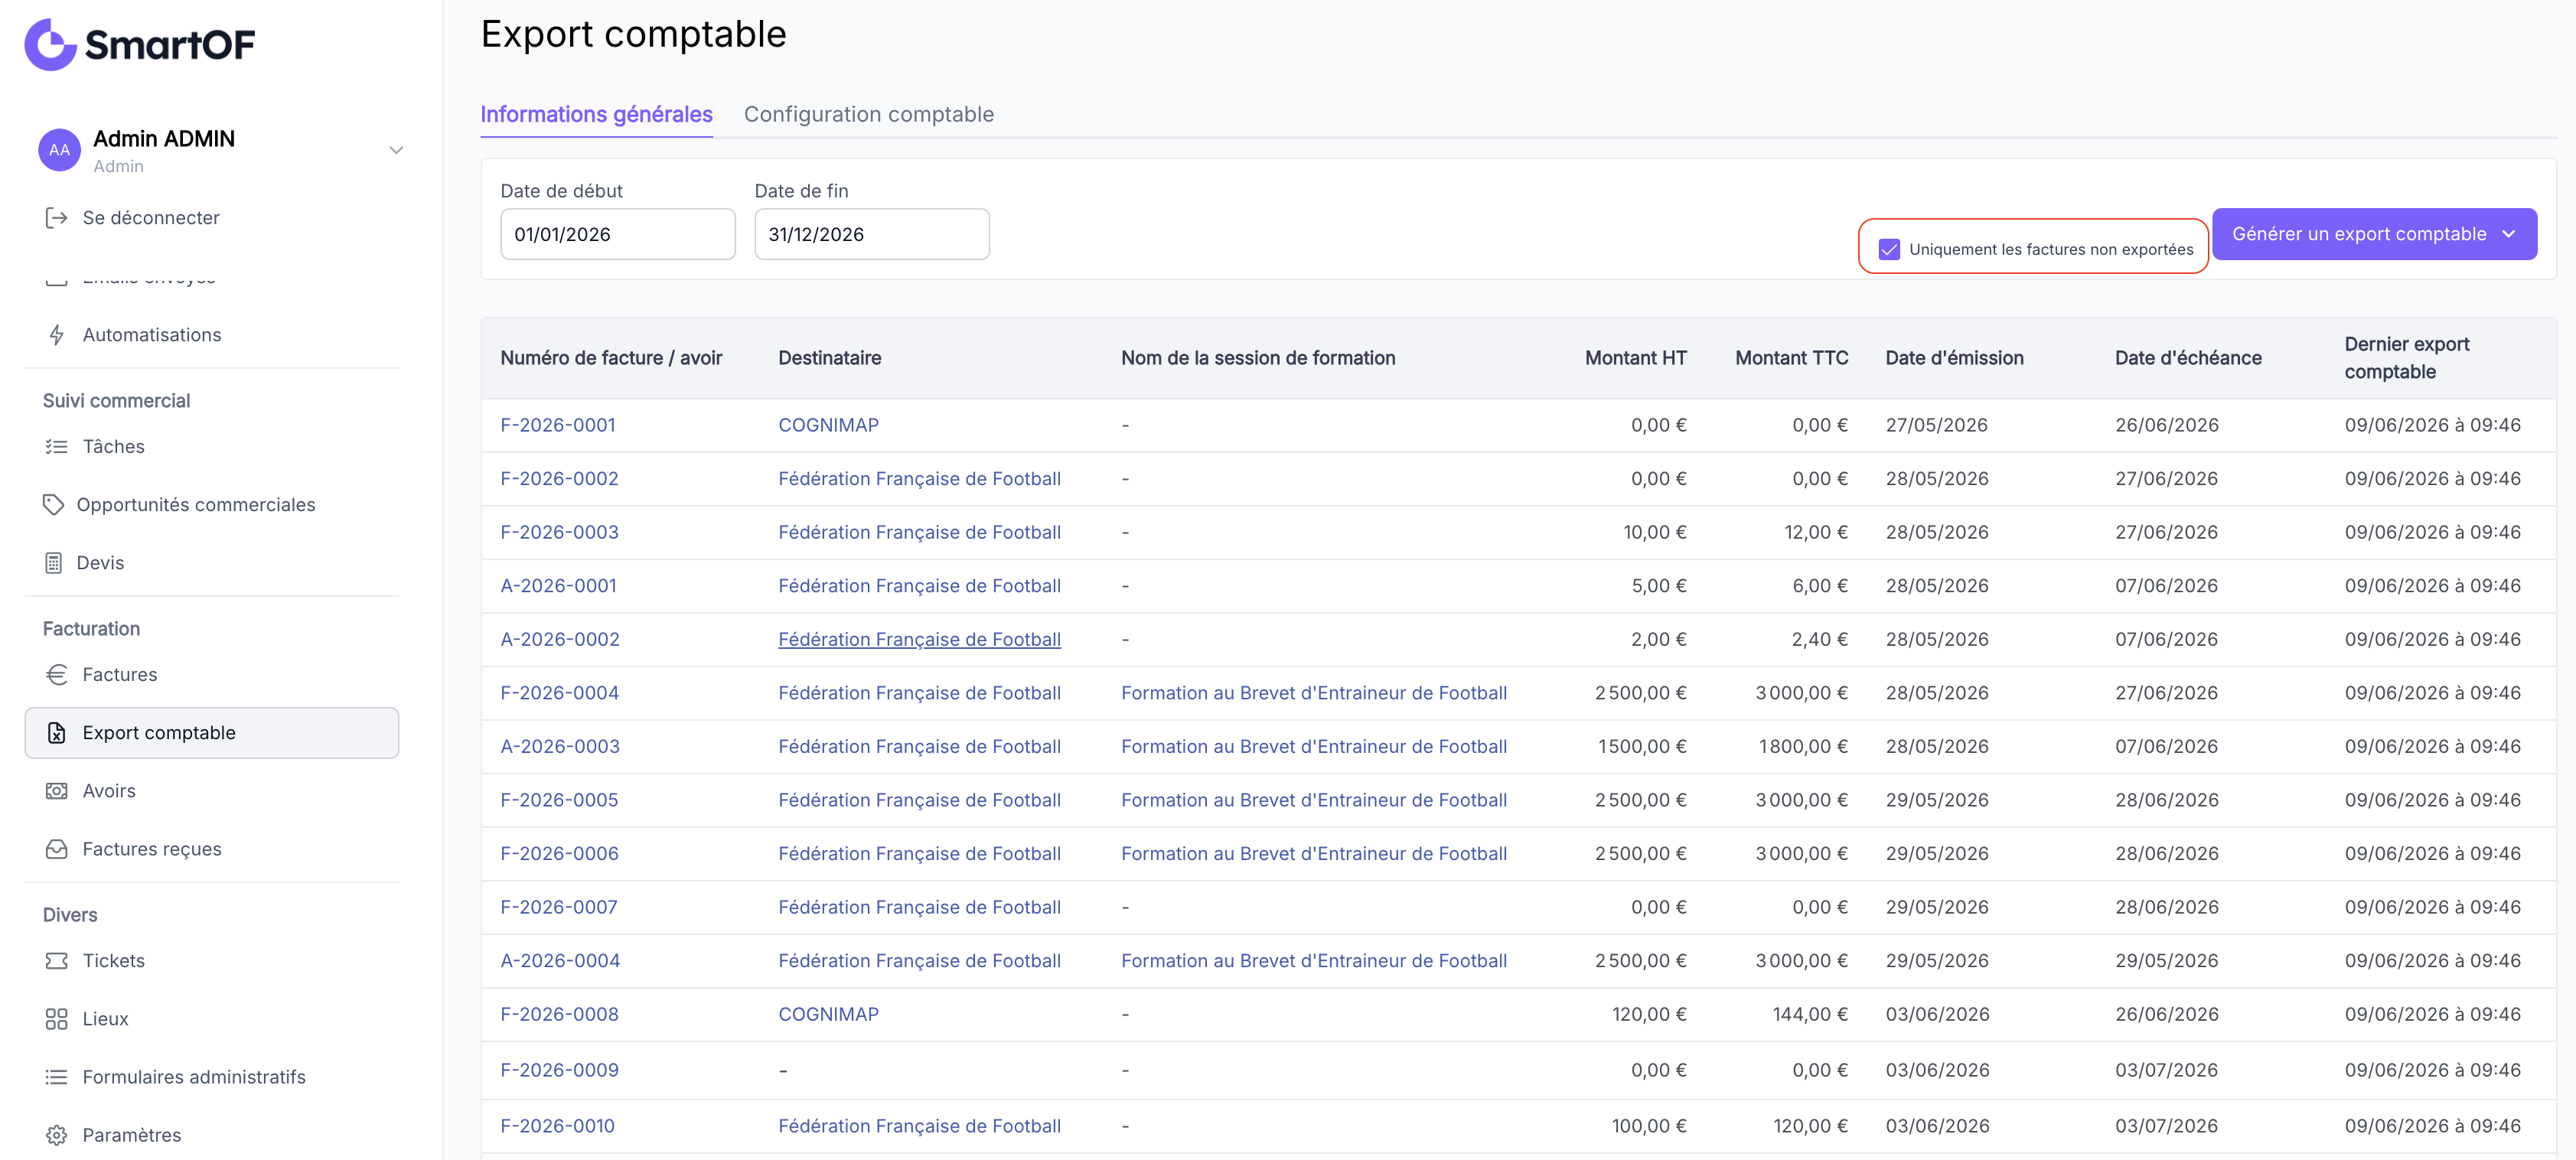Open invoice F-2026-0008 link

pyautogui.click(x=559, y=1014)
